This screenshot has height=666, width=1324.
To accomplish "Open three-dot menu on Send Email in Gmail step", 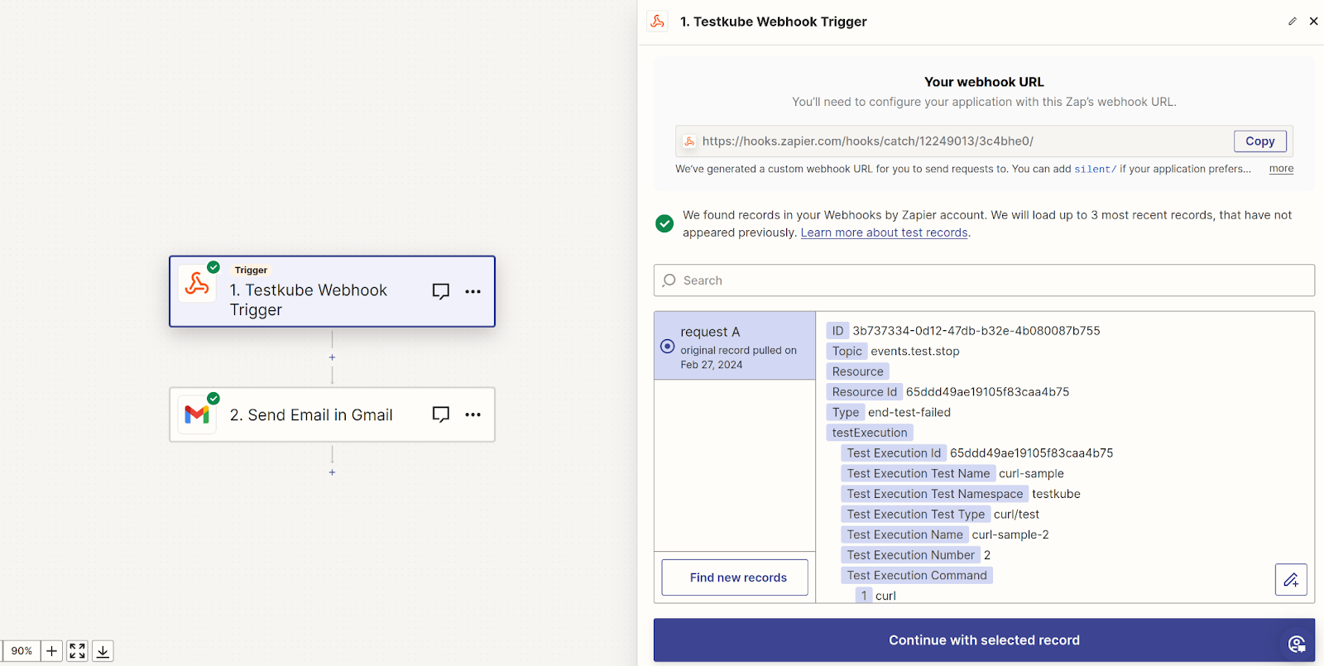I will coord(473,414).
